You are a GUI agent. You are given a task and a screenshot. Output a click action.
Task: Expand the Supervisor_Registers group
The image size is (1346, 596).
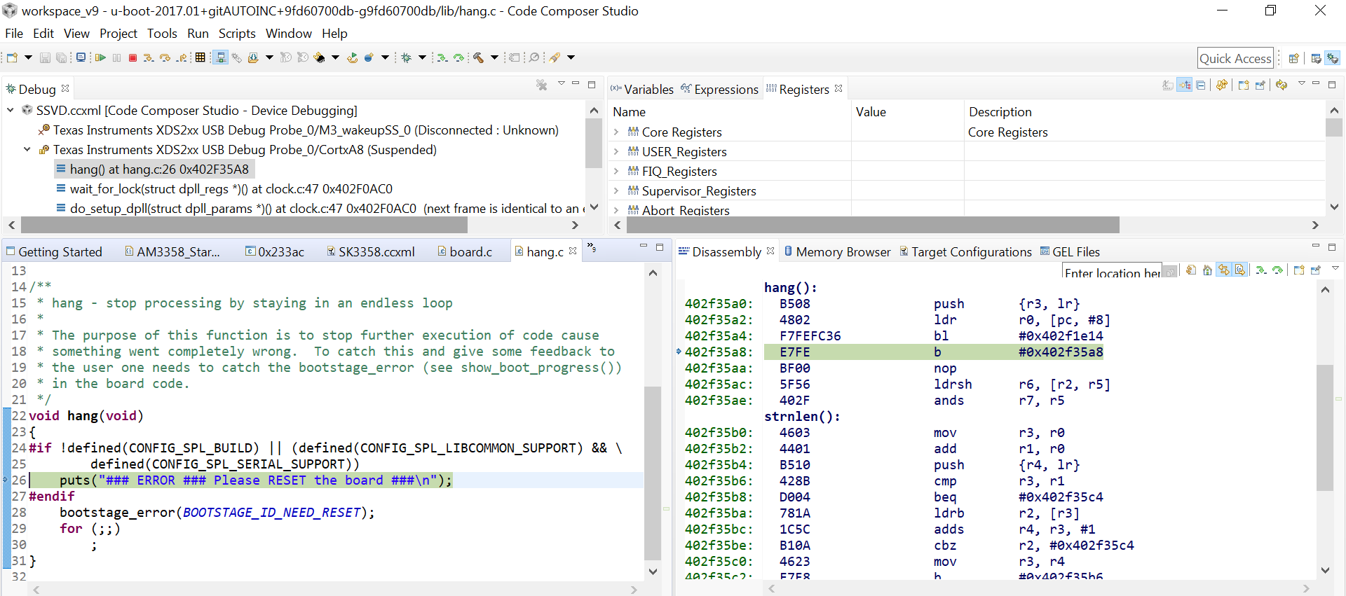616,190
